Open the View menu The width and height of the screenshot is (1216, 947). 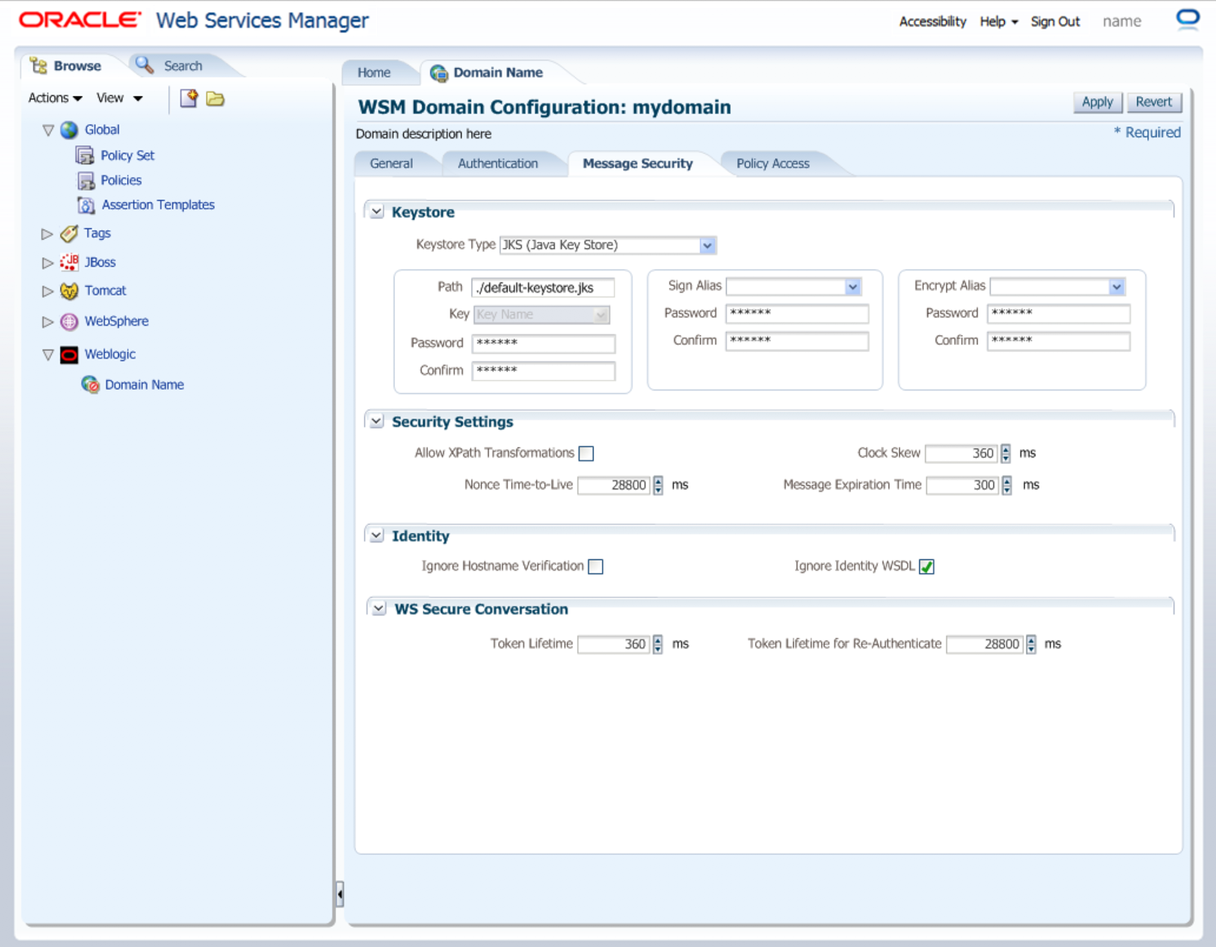pyautogui.click(x=119, y=98)
